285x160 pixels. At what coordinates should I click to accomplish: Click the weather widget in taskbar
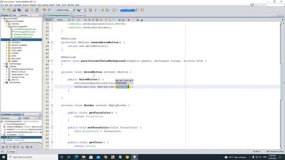point(236,157)
